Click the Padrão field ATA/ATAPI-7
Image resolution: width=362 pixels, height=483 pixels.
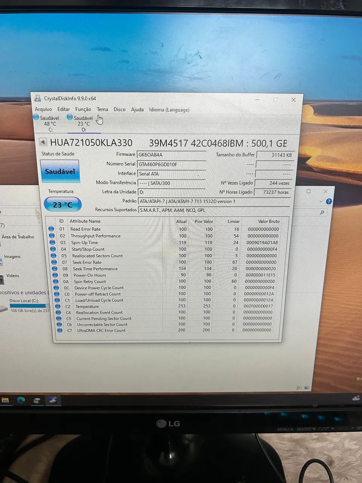click(x=214, y=201)
